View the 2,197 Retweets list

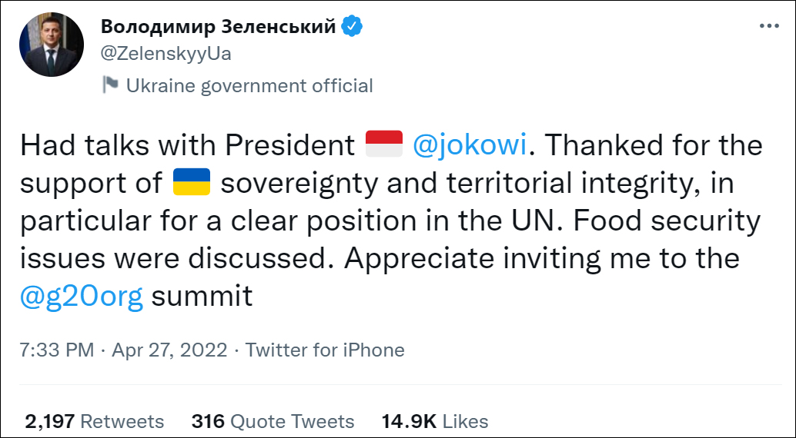click(95, 421)
